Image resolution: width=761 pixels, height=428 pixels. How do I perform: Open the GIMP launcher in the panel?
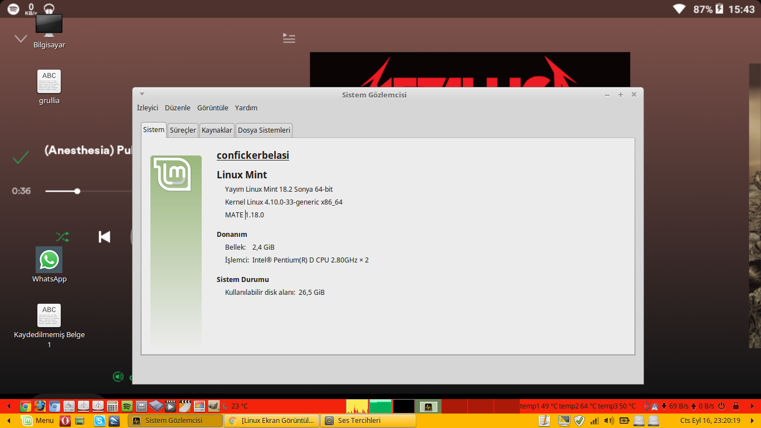click(x=213, y=406)
